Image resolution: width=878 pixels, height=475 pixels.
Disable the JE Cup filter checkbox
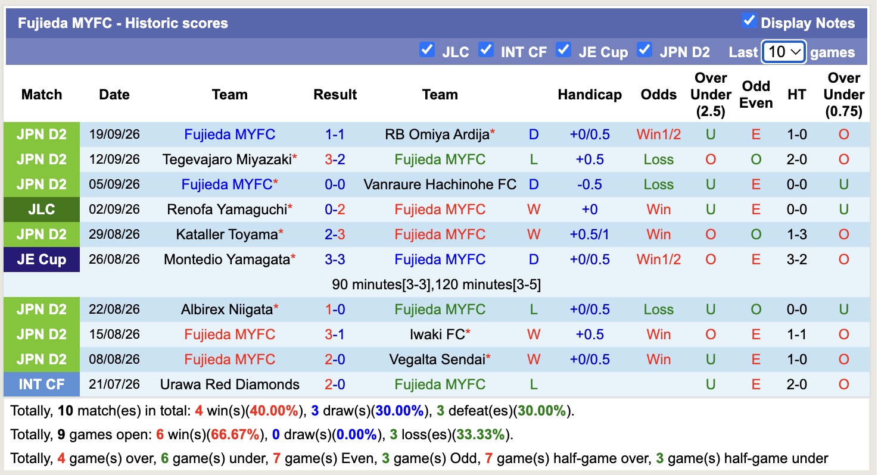coord(563,49)
